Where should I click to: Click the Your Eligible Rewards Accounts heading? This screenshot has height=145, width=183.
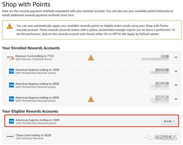pos(30,111)
